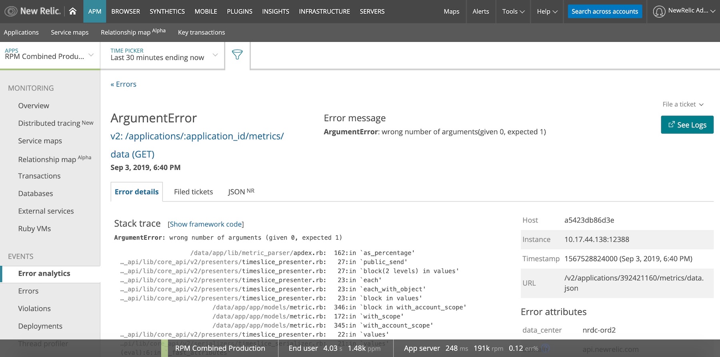
Task: Click the Error message text
Action: tap(435, 132)
